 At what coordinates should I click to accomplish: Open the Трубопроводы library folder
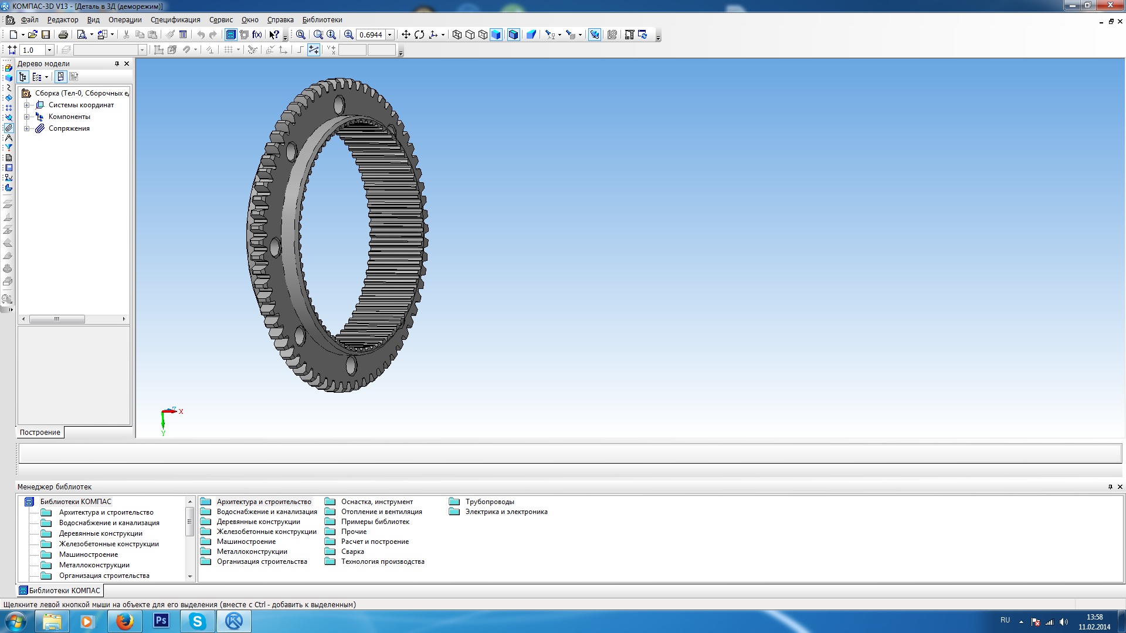click(x=489, y=502)
